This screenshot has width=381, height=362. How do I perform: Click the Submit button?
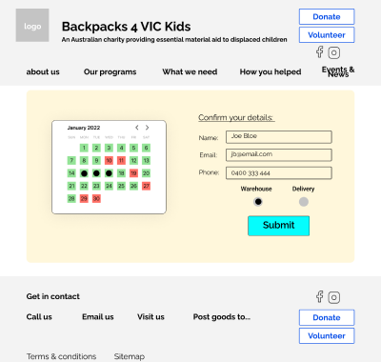pyautogui.click(x=278, y=226)
